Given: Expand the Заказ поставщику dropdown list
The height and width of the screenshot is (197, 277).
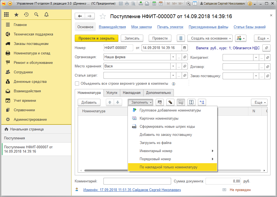Looking at the screenshot, I should pyautogui.click(x=256, y=76).
